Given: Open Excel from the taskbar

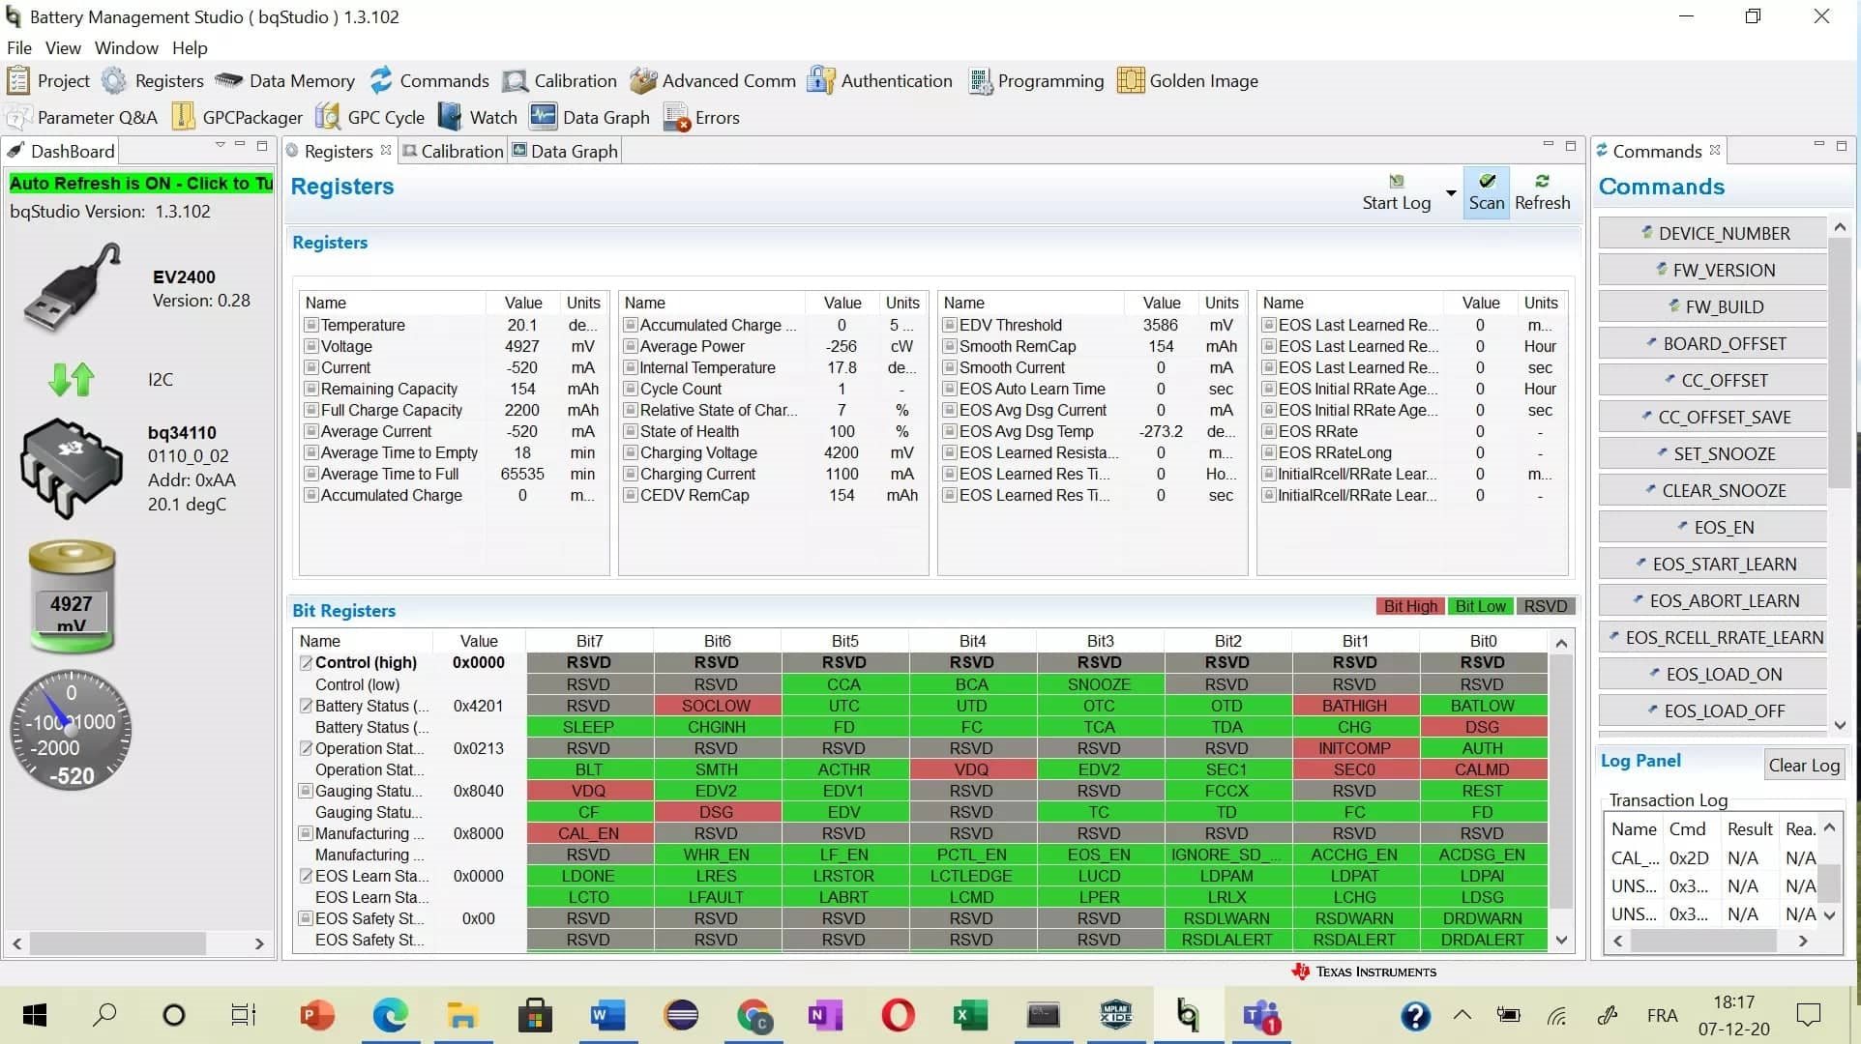Looking at the screenshot, I should tap(969, 1015).
